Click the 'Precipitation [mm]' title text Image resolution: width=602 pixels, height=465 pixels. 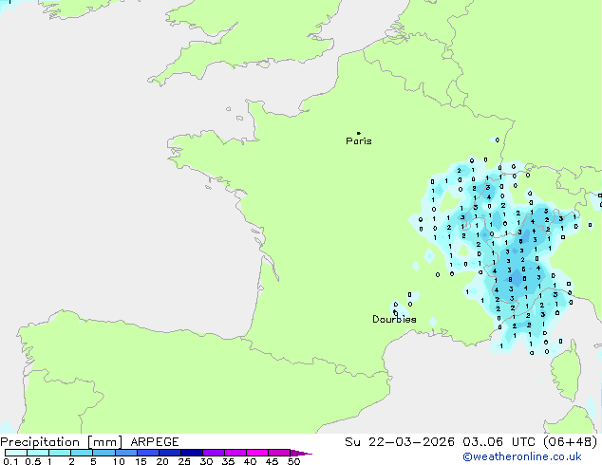[x=62, y=442]
